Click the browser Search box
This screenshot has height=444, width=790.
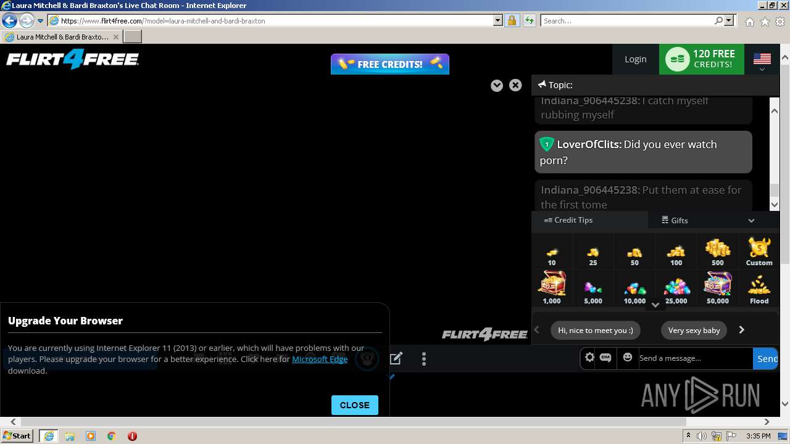628,20
